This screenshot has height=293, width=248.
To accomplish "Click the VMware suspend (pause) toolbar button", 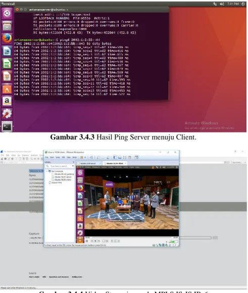I will (x=81, y=157).
